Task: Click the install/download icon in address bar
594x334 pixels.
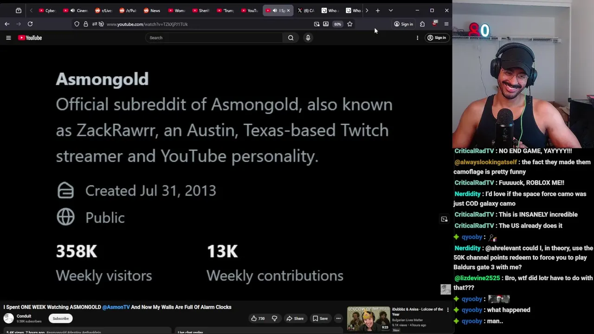Action: [x=326, y=24]
